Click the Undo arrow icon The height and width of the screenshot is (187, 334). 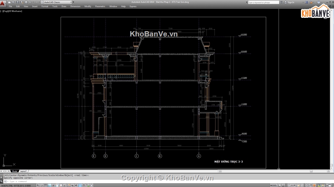(x=30, y=2)
